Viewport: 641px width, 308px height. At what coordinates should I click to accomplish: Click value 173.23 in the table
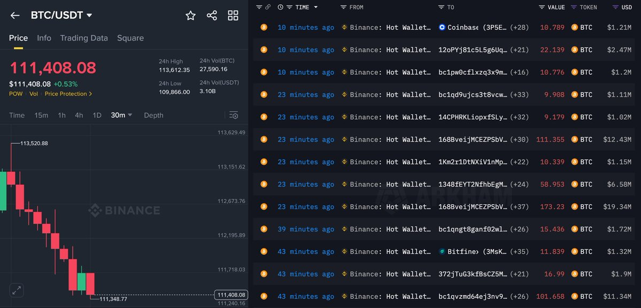552,207
